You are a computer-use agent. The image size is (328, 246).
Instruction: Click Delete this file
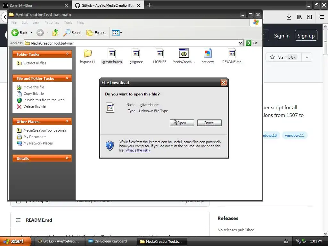[x=35, y=106]
